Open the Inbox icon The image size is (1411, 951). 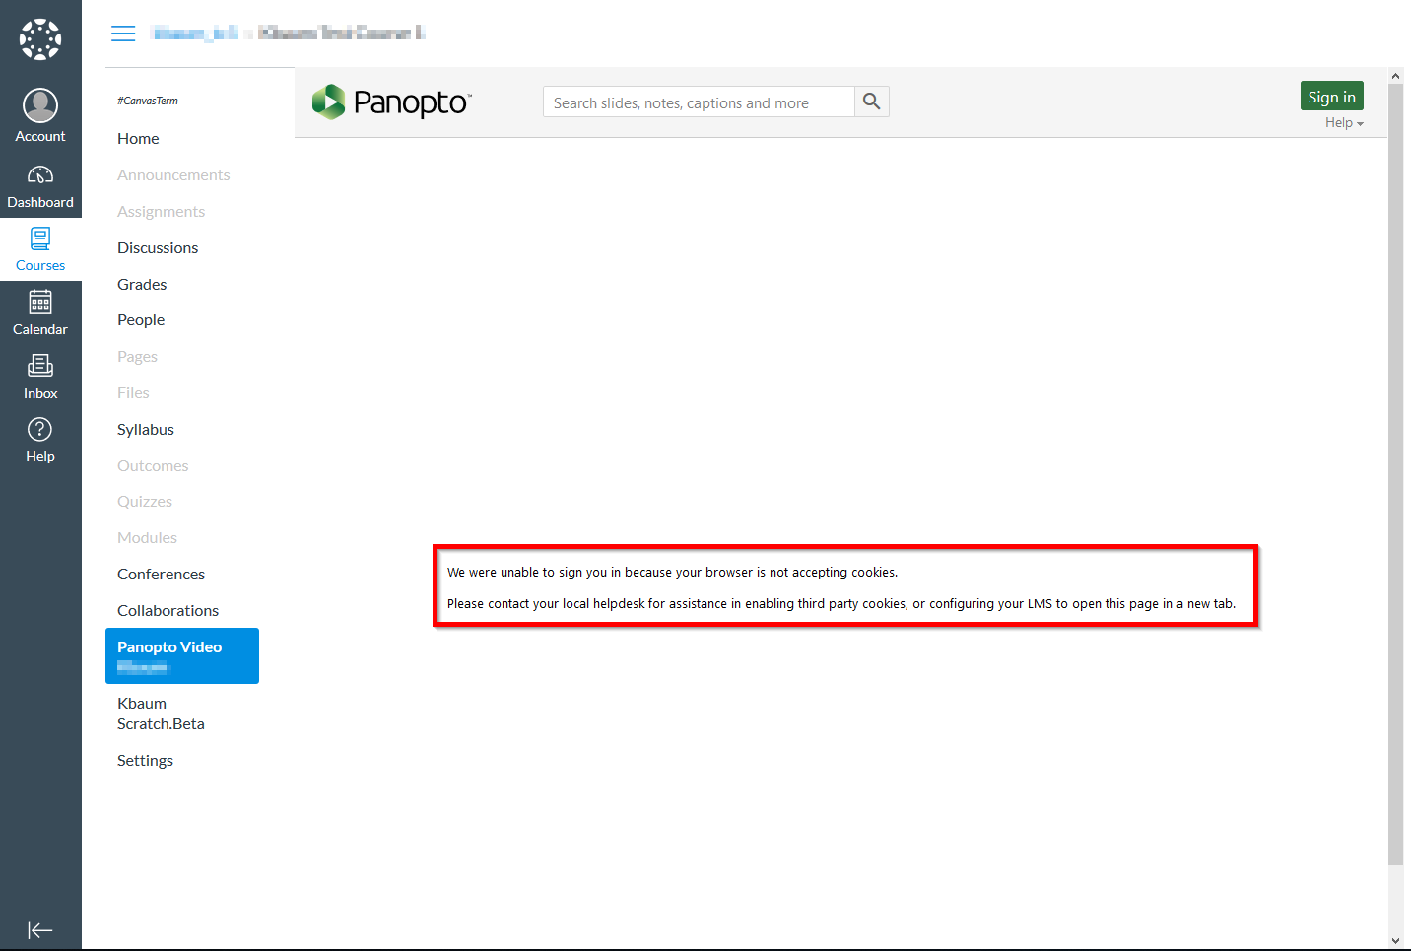[x=40, y=366]
